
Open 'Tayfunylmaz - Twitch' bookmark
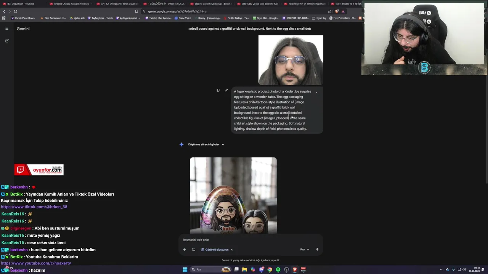pyautogui.click(x=101, y=18)
